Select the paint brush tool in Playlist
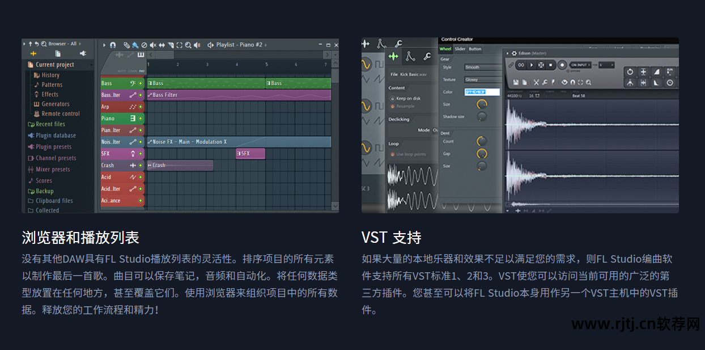Viewport: 705px width, 350px height. click(135, 45)
